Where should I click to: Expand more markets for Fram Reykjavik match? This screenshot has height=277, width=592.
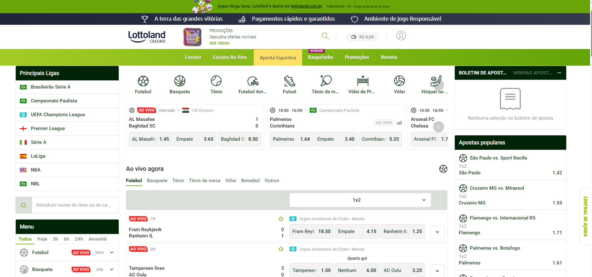(x=437, y=232)
